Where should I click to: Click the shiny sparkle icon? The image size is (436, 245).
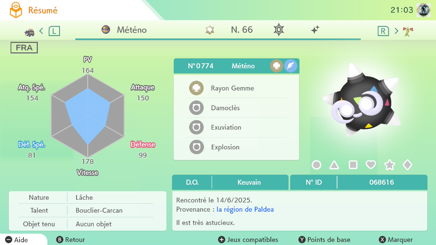[315, 30]
